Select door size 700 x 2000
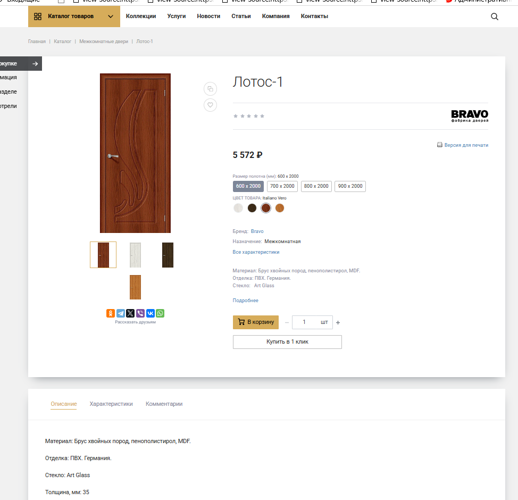Screen dimensions: 518x500 pos(282,186)
